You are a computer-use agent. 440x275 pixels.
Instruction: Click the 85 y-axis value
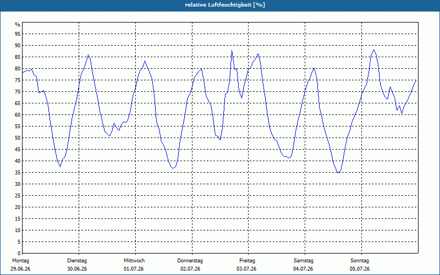[18, 57]
